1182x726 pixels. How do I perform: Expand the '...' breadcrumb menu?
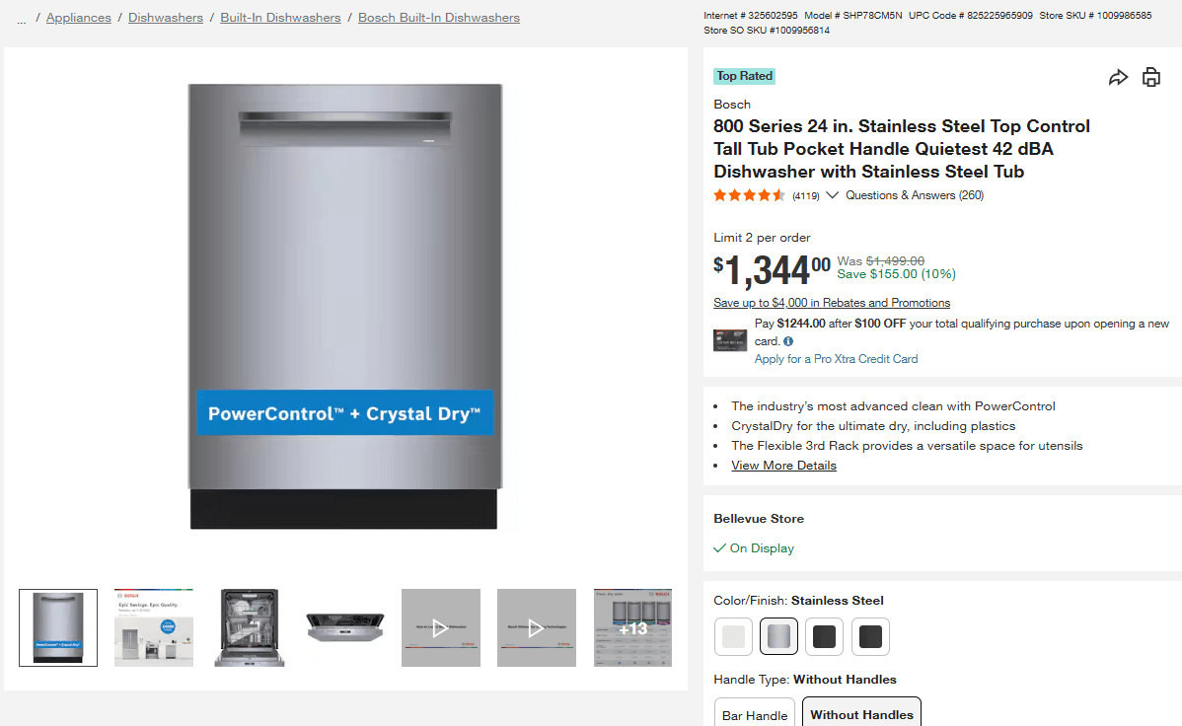(x=21, y=17)
